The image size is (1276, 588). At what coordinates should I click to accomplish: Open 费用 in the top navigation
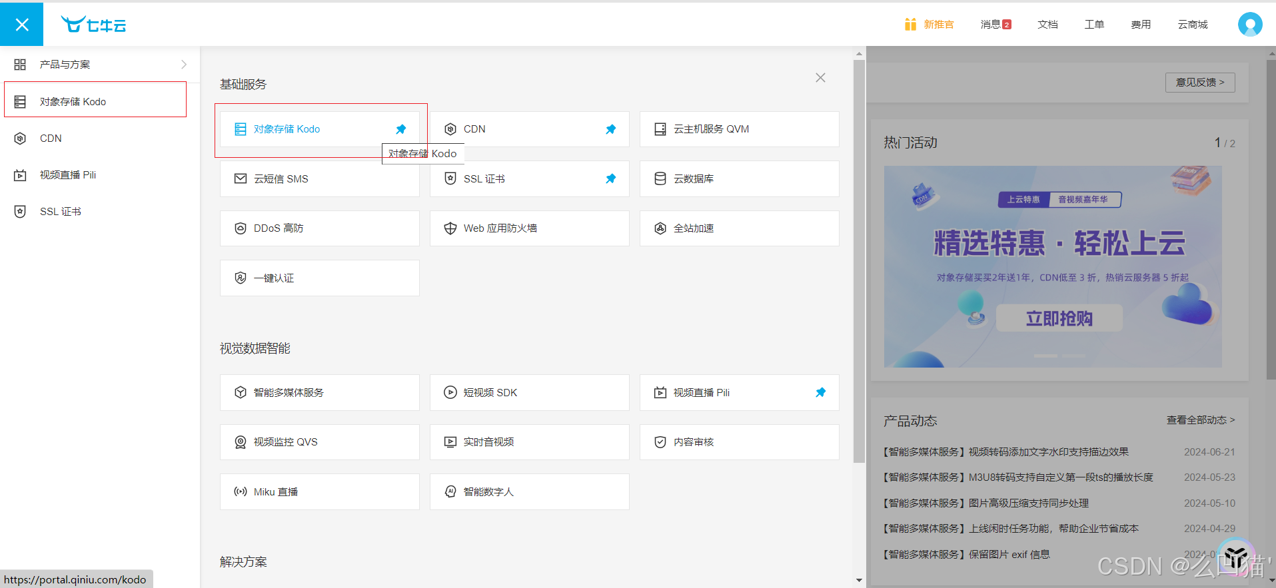[x=1141, y=25]
